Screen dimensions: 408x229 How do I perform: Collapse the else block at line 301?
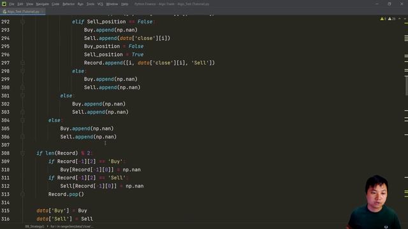23,95
